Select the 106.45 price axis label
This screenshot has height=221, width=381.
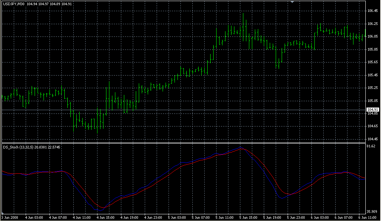(x=372, y=11)
